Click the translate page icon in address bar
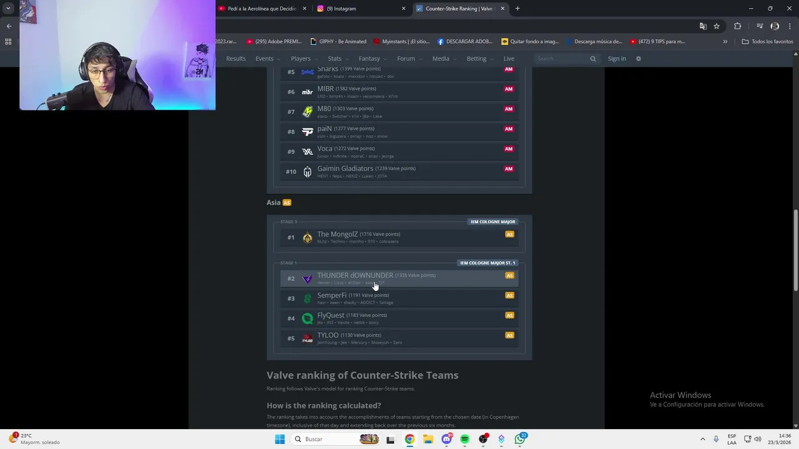Viewport: 799px width, 449px height. tap(703, 26)
